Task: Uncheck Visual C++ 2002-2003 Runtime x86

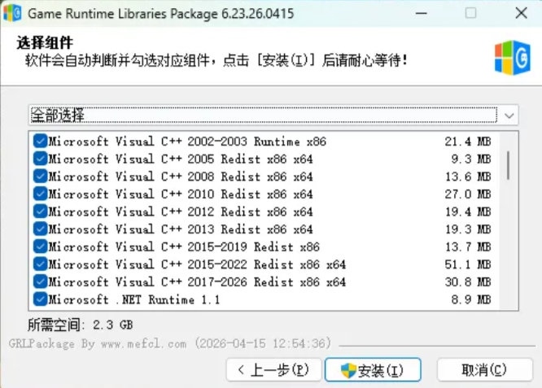Action: point(41,142)
